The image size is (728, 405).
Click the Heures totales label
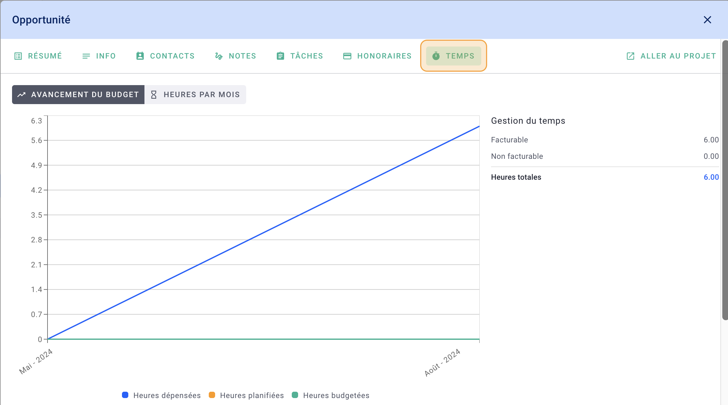click(516, 177)
